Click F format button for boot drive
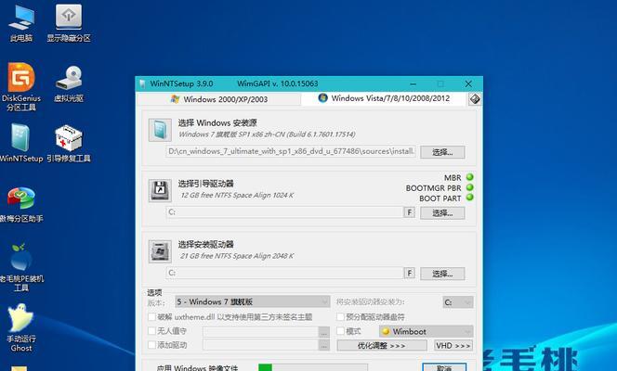The image size is (617, 371). 409,212
